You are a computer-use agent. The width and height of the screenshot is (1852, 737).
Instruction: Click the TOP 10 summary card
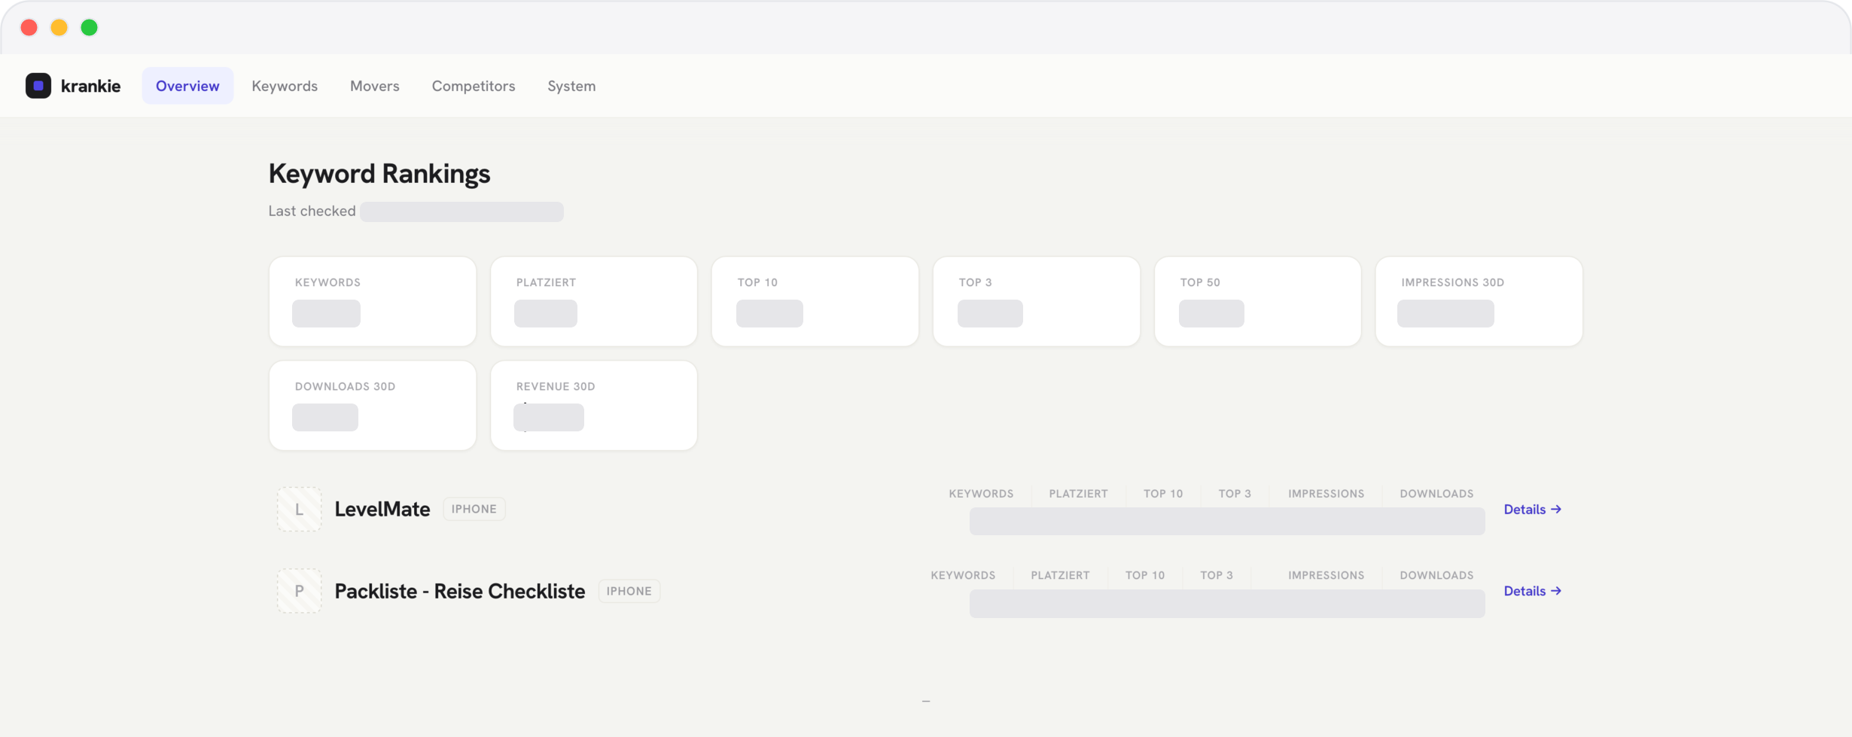[x=815, y=302]
